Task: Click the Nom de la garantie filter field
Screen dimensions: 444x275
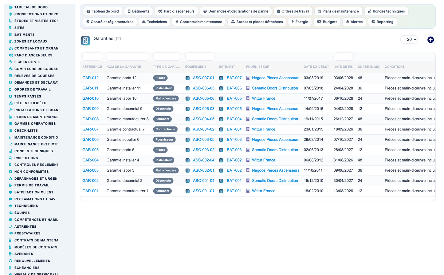Action: (x=127, y=57)
